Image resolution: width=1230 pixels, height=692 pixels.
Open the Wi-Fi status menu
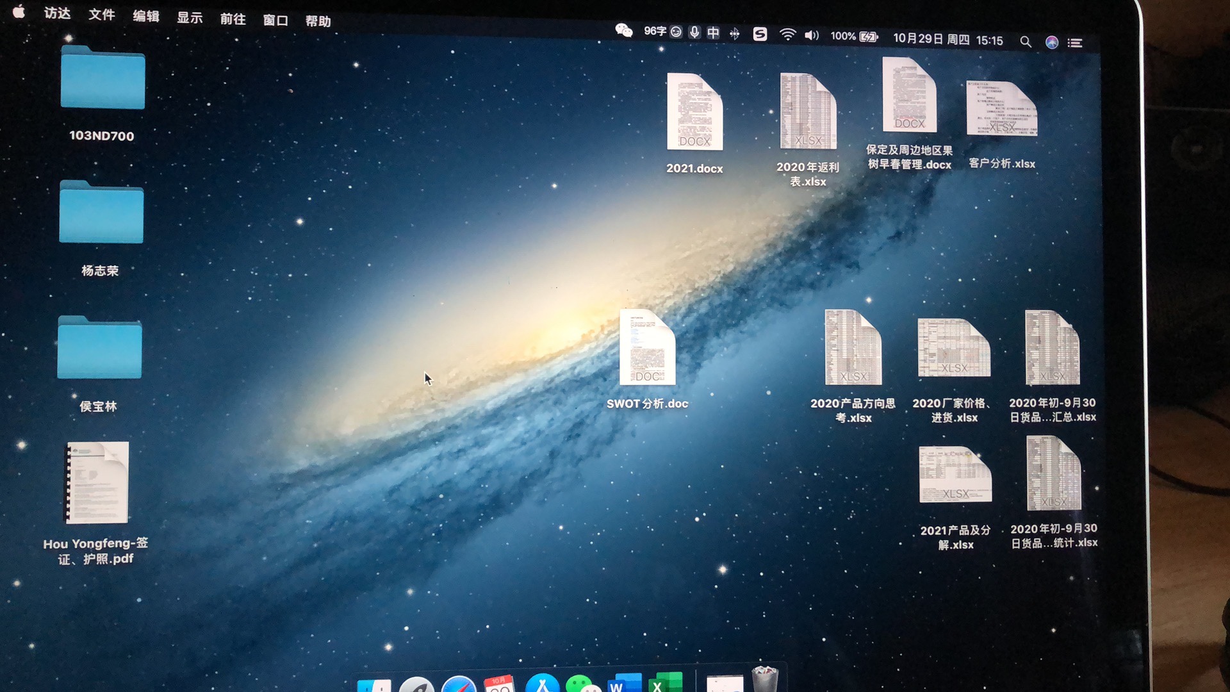787,35
